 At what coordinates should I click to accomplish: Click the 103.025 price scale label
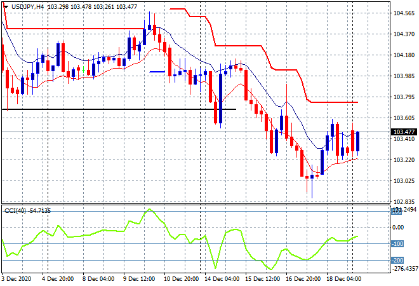coord(404,181)
